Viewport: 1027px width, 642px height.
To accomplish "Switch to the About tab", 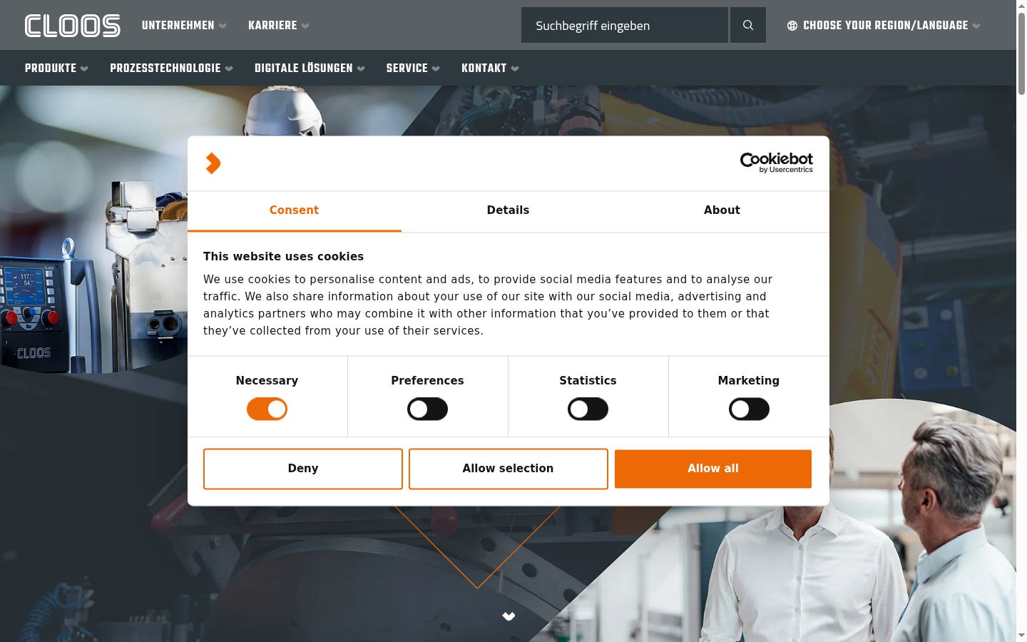I will click(x=722, y=210).
